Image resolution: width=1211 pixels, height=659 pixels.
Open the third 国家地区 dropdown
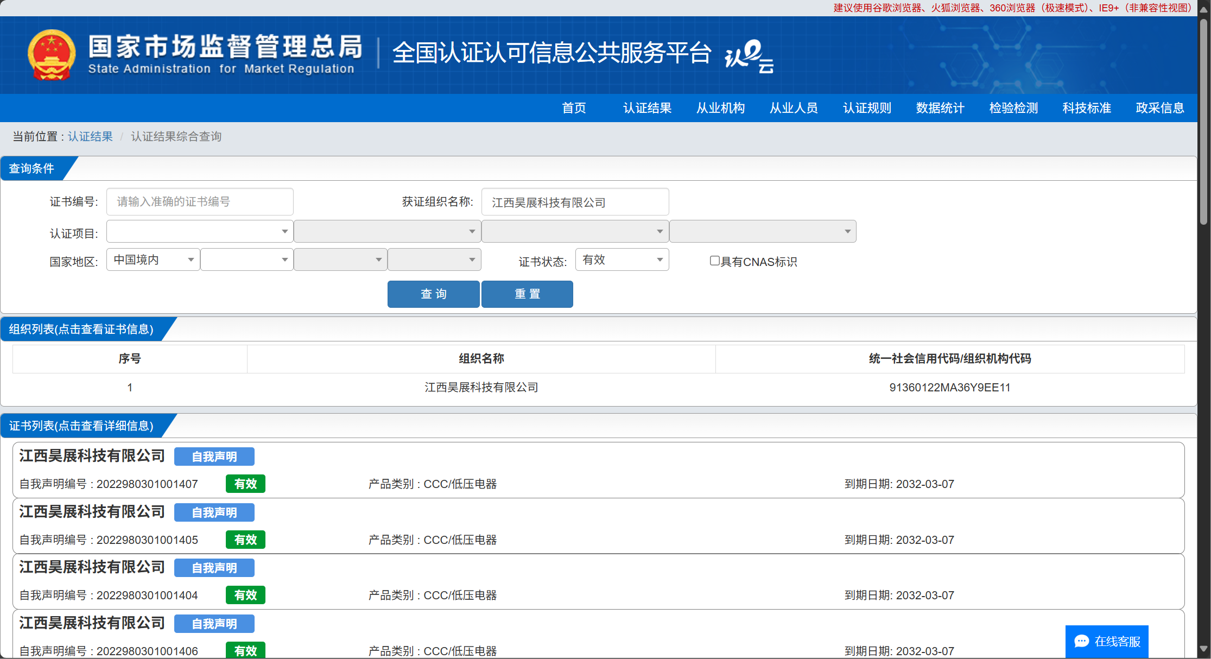click(340, 259)
